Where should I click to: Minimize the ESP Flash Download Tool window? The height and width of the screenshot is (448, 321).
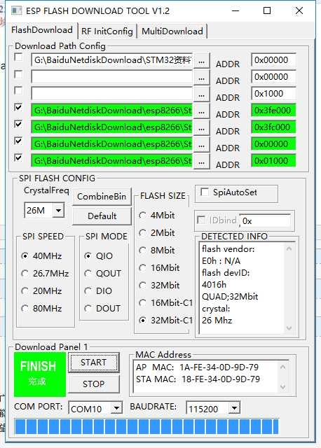pos(235,11)
